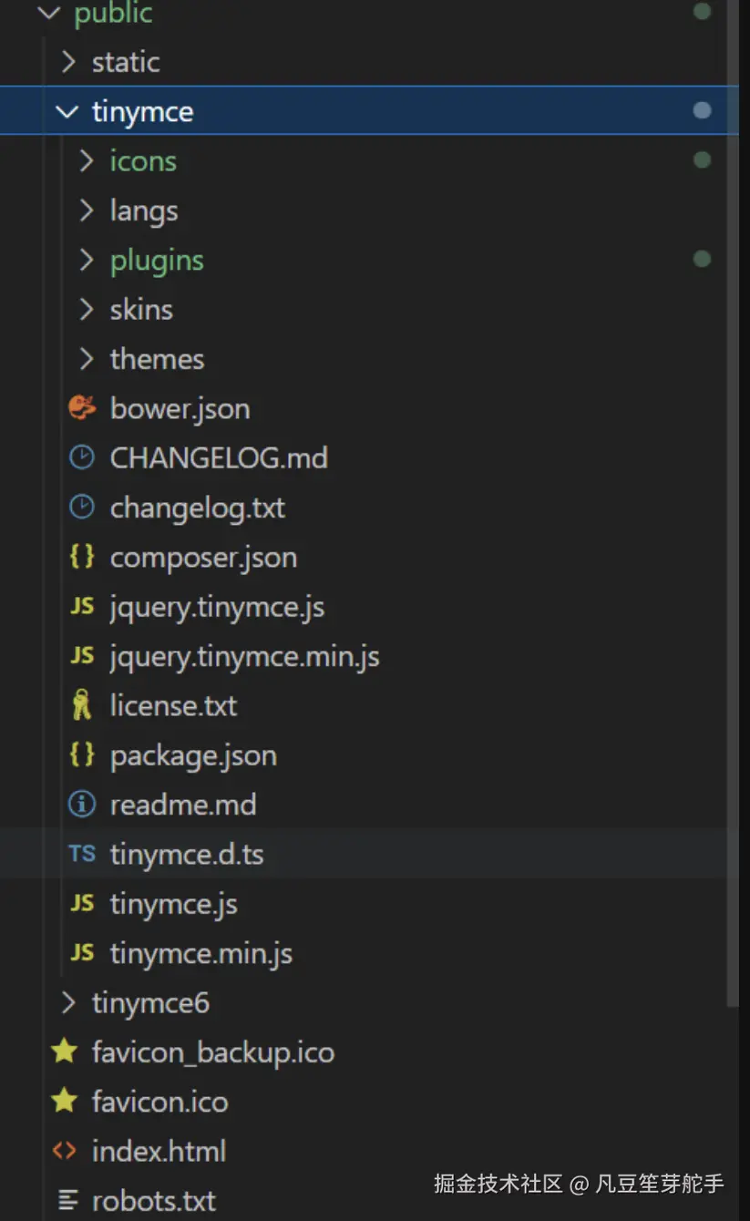Screen dimensions: 750x1221
Task: Click the TS icon for tinymce.d.ts
Action: [82, 854]
